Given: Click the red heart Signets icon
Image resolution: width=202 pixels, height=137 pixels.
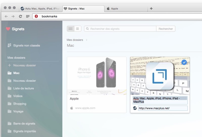Looking at the screenshot, I should 8,29.
